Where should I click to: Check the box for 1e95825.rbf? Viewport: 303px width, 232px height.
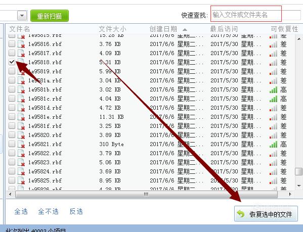click(x=12, y=180)
